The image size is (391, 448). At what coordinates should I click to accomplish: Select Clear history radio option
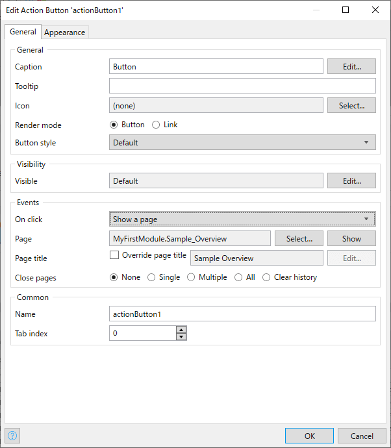click(x=266, y=277)
